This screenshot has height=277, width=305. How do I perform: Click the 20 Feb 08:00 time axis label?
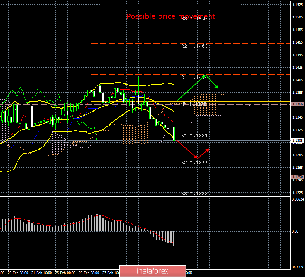[x=18, y=273]
